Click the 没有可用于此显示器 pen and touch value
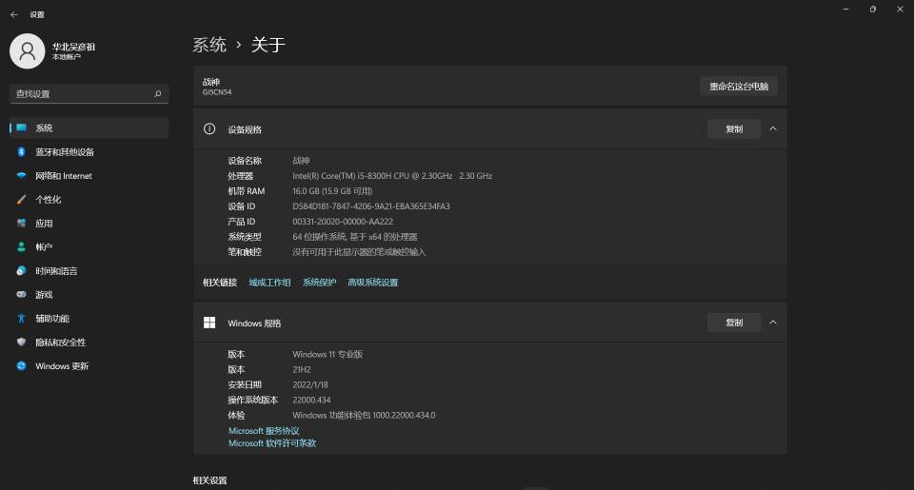This screenshot has width=914, height=490. [359, 252]
